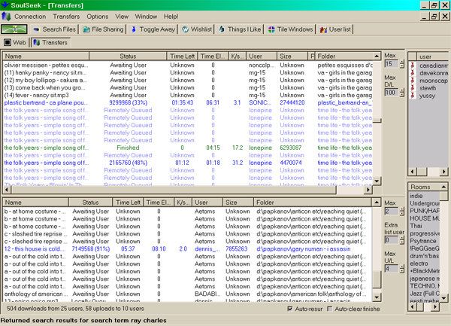Click the Transfers tab icon
The height and width of the screenshot is (326, 451).
37,43
